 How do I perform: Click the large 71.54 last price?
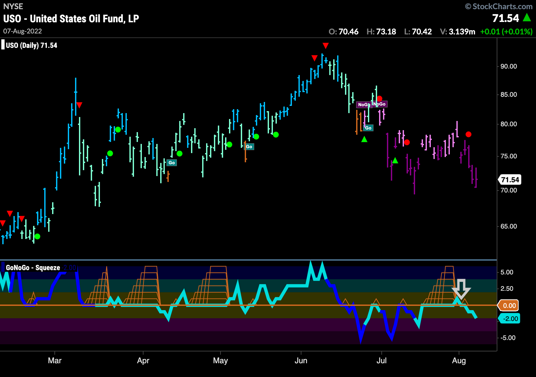click(506, 18)
